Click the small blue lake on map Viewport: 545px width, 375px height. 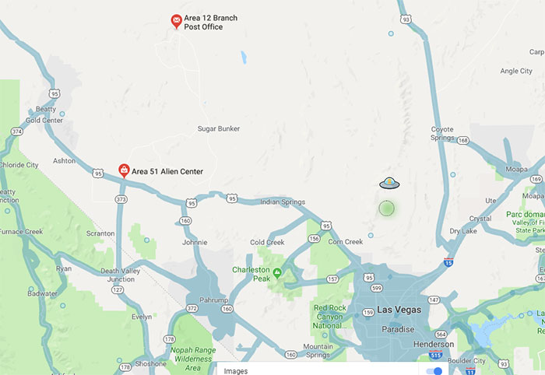tap(244, 58)
